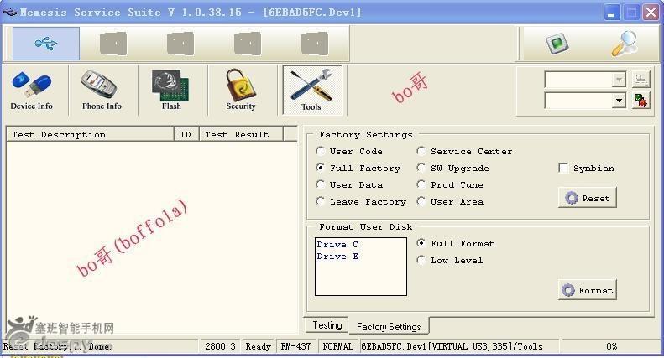Click the Test Description column header

pyautogui.click(x=90, y=135)
